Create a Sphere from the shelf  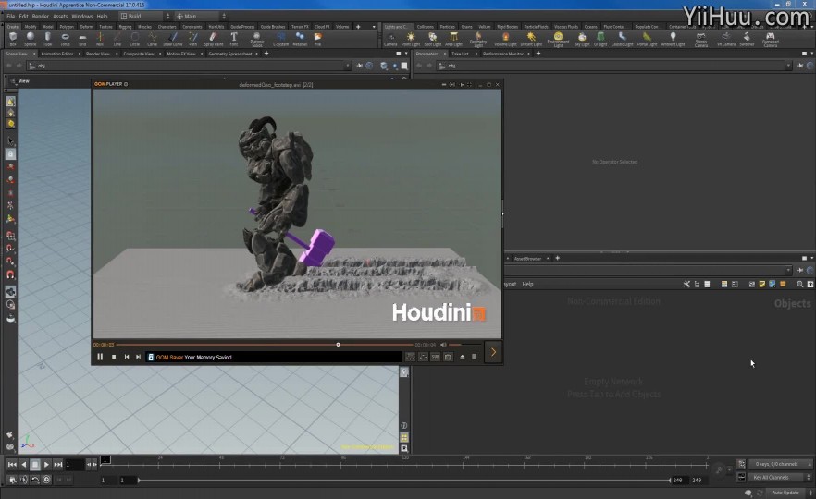point(31,39)
